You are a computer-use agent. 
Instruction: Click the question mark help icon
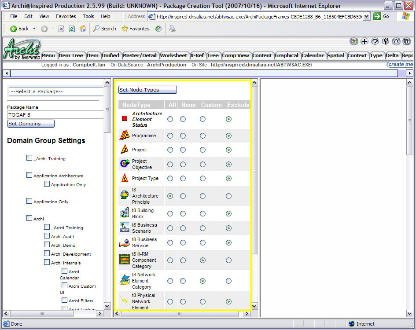pos(375,41)
